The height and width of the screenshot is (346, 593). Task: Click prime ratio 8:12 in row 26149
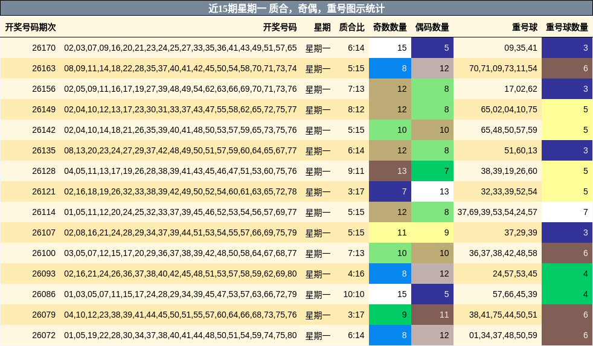pos(356,109)
